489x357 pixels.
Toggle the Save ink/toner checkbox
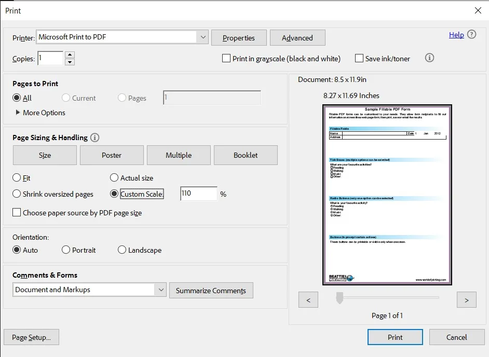tap(359, 59)
